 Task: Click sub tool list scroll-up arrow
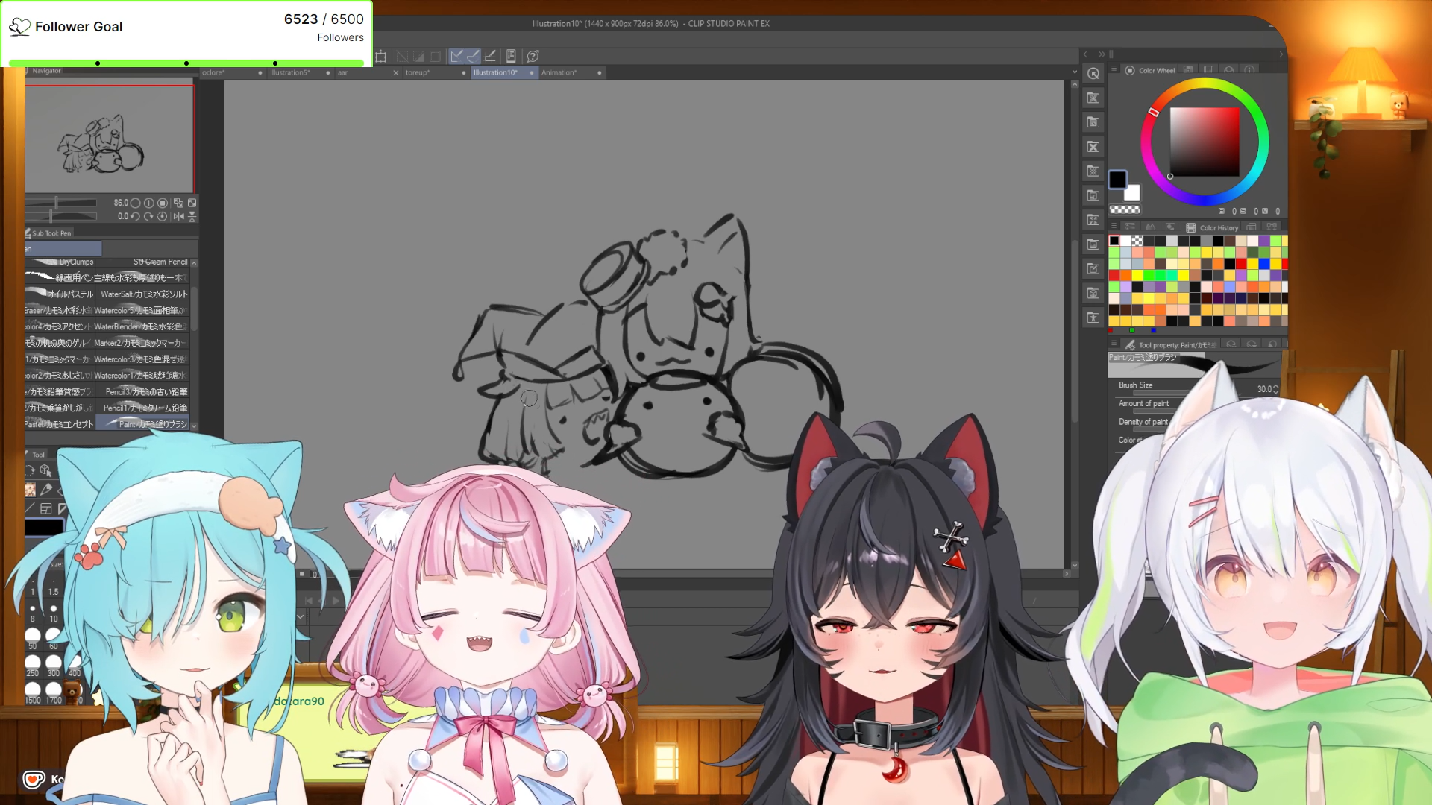click(194, 262)
